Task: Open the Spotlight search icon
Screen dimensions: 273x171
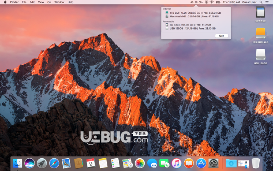Action: point(261,2)
